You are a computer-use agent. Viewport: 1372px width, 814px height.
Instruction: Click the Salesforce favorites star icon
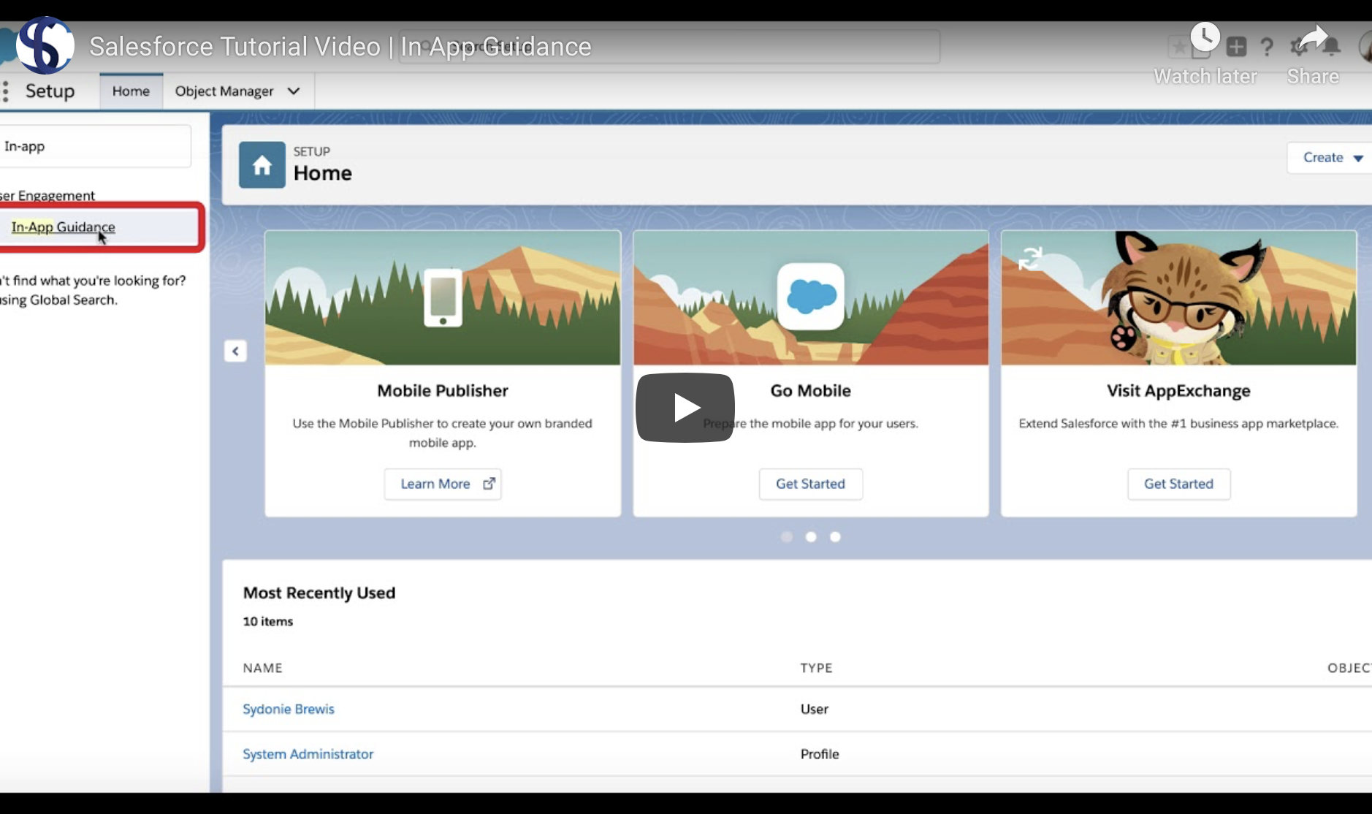(1178, 47)
